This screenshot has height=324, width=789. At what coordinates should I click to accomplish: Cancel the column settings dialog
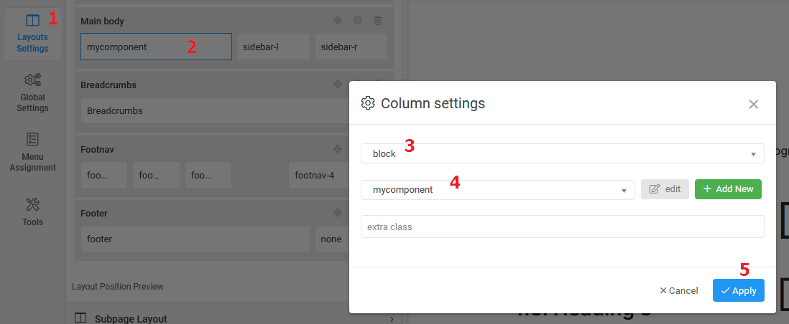coord(678,290)
